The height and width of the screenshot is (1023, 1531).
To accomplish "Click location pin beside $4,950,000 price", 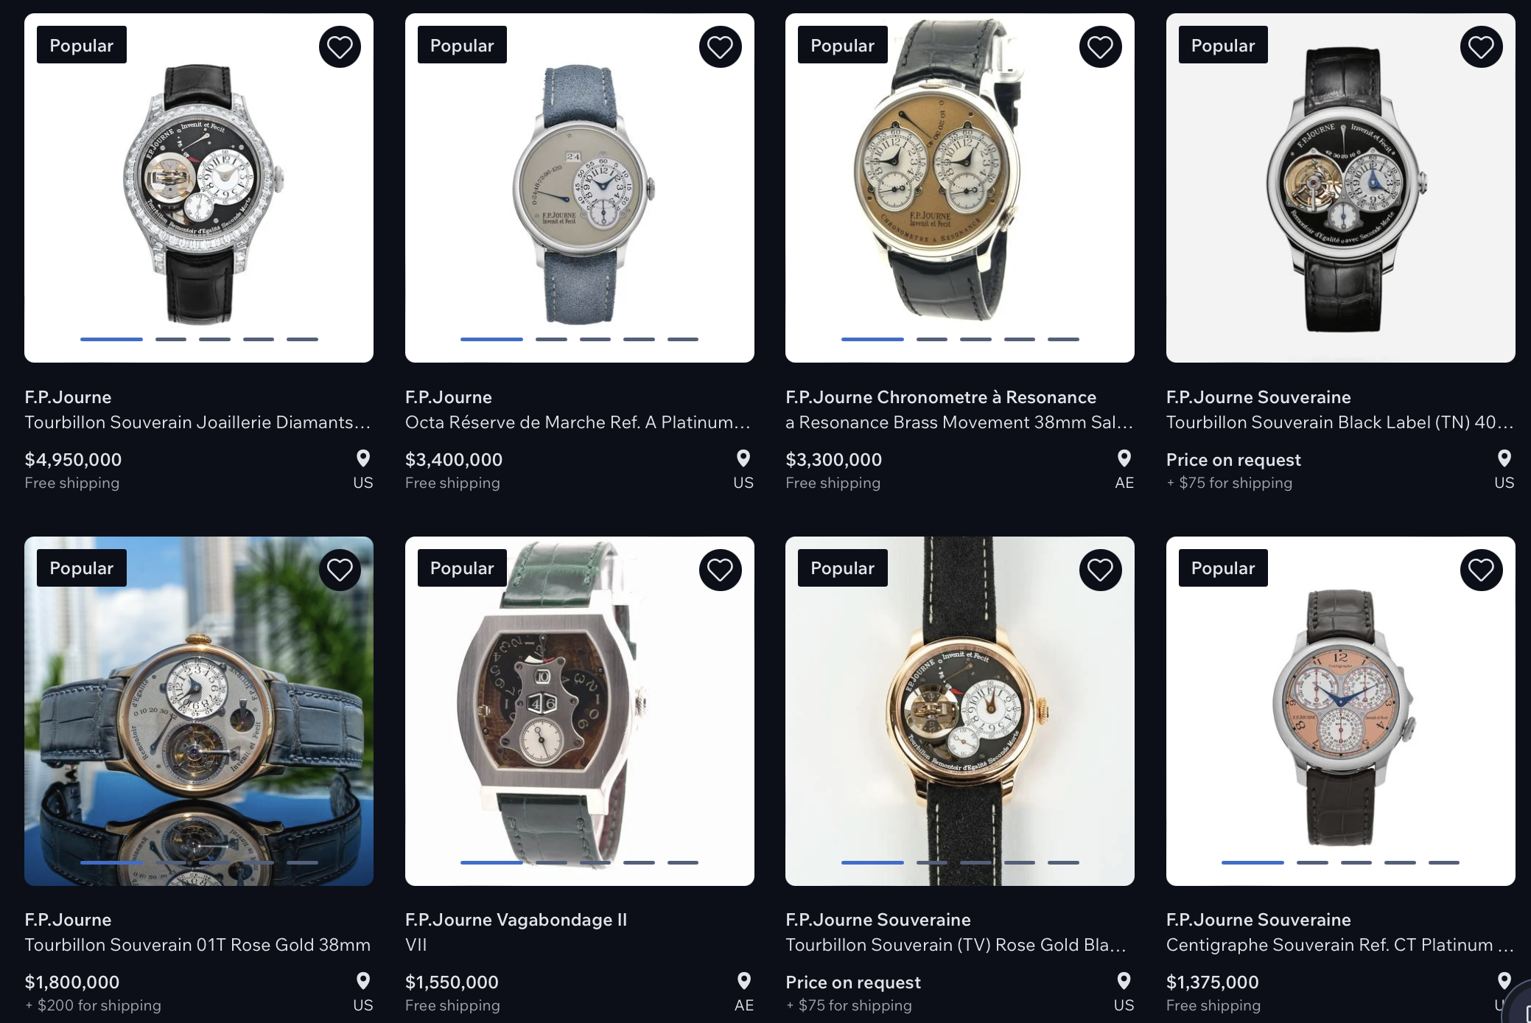I will [363, 458].
